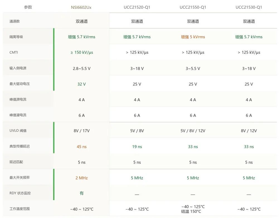Select 3~18 V under UCC21520-Q1

[x=137, y=68]
